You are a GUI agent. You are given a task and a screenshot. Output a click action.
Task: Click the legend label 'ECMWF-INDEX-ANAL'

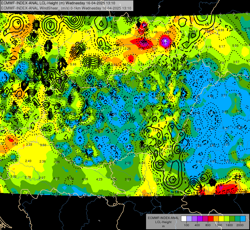163,218
